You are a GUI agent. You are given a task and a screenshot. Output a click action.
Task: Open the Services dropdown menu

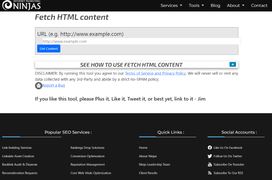(171, 5)
